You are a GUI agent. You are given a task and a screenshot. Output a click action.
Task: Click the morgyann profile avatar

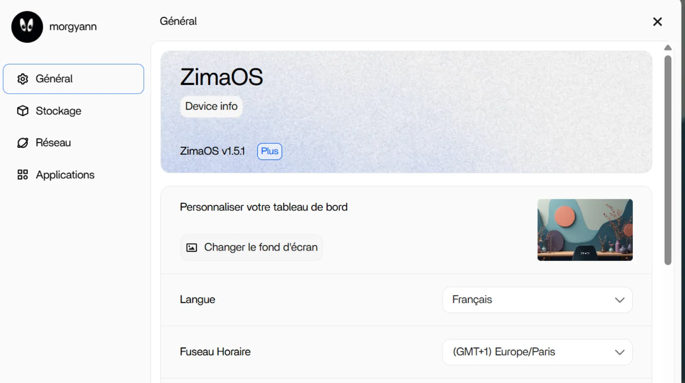(27, 27)
